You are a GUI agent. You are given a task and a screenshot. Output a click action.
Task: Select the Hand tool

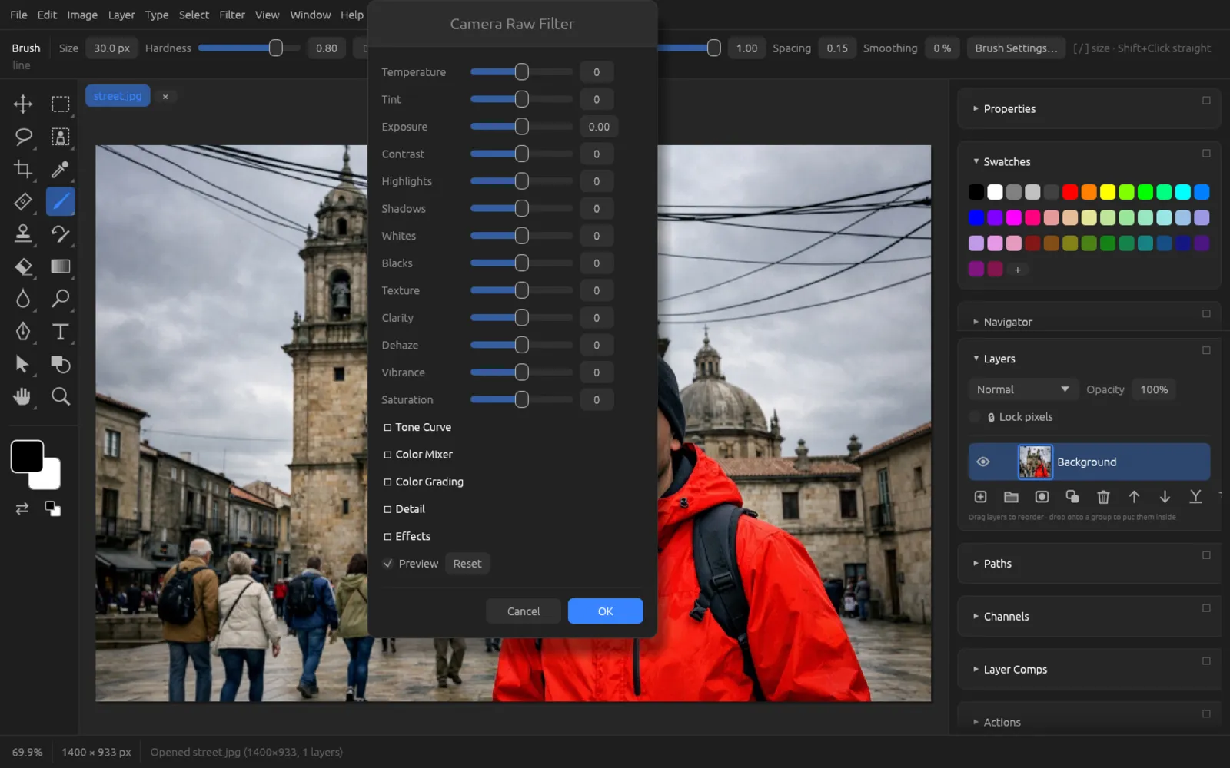[23, 396]
